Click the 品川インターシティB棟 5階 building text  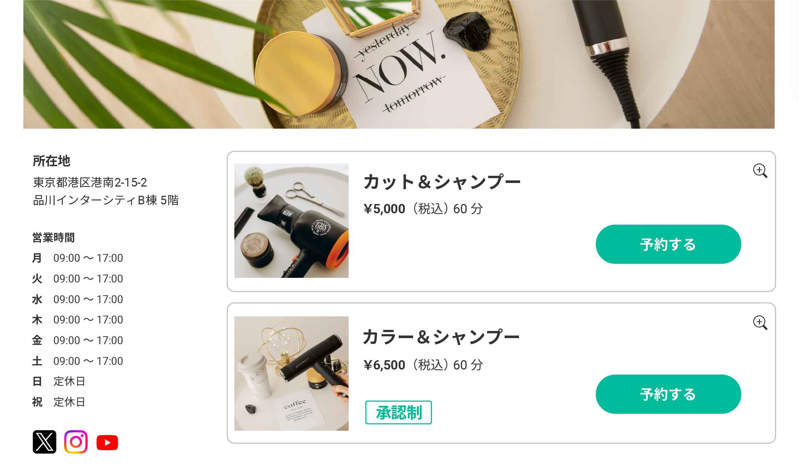coord(106,200)
